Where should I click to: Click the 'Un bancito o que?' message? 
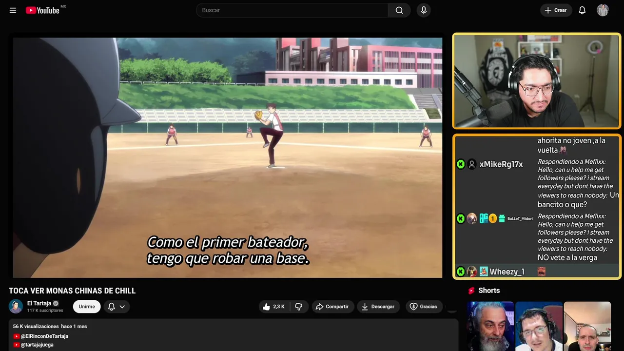point(578,200)
